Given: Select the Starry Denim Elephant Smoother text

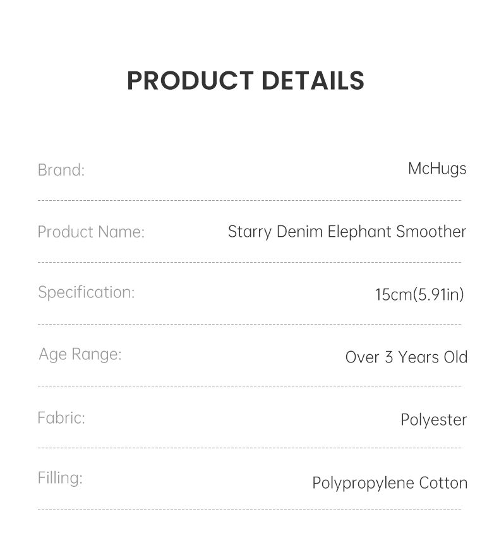Looking at the screenshot, I should 347,232.
